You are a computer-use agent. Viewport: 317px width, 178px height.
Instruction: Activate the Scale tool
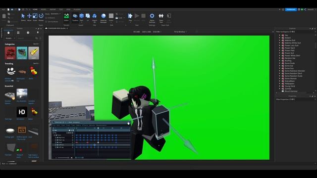pos(35,17)
